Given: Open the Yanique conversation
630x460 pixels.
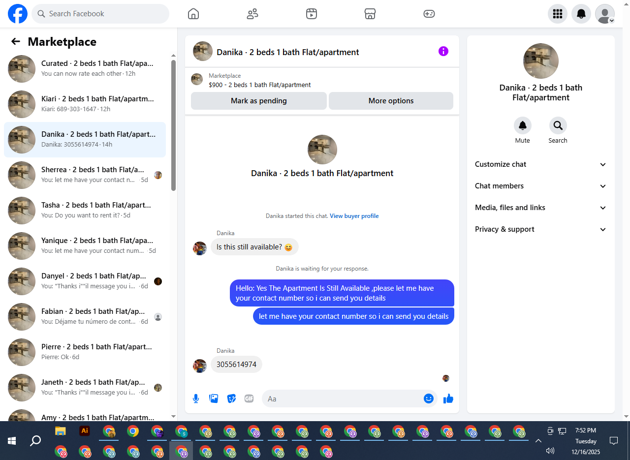Looking at the screenshot, I should 85,246.
